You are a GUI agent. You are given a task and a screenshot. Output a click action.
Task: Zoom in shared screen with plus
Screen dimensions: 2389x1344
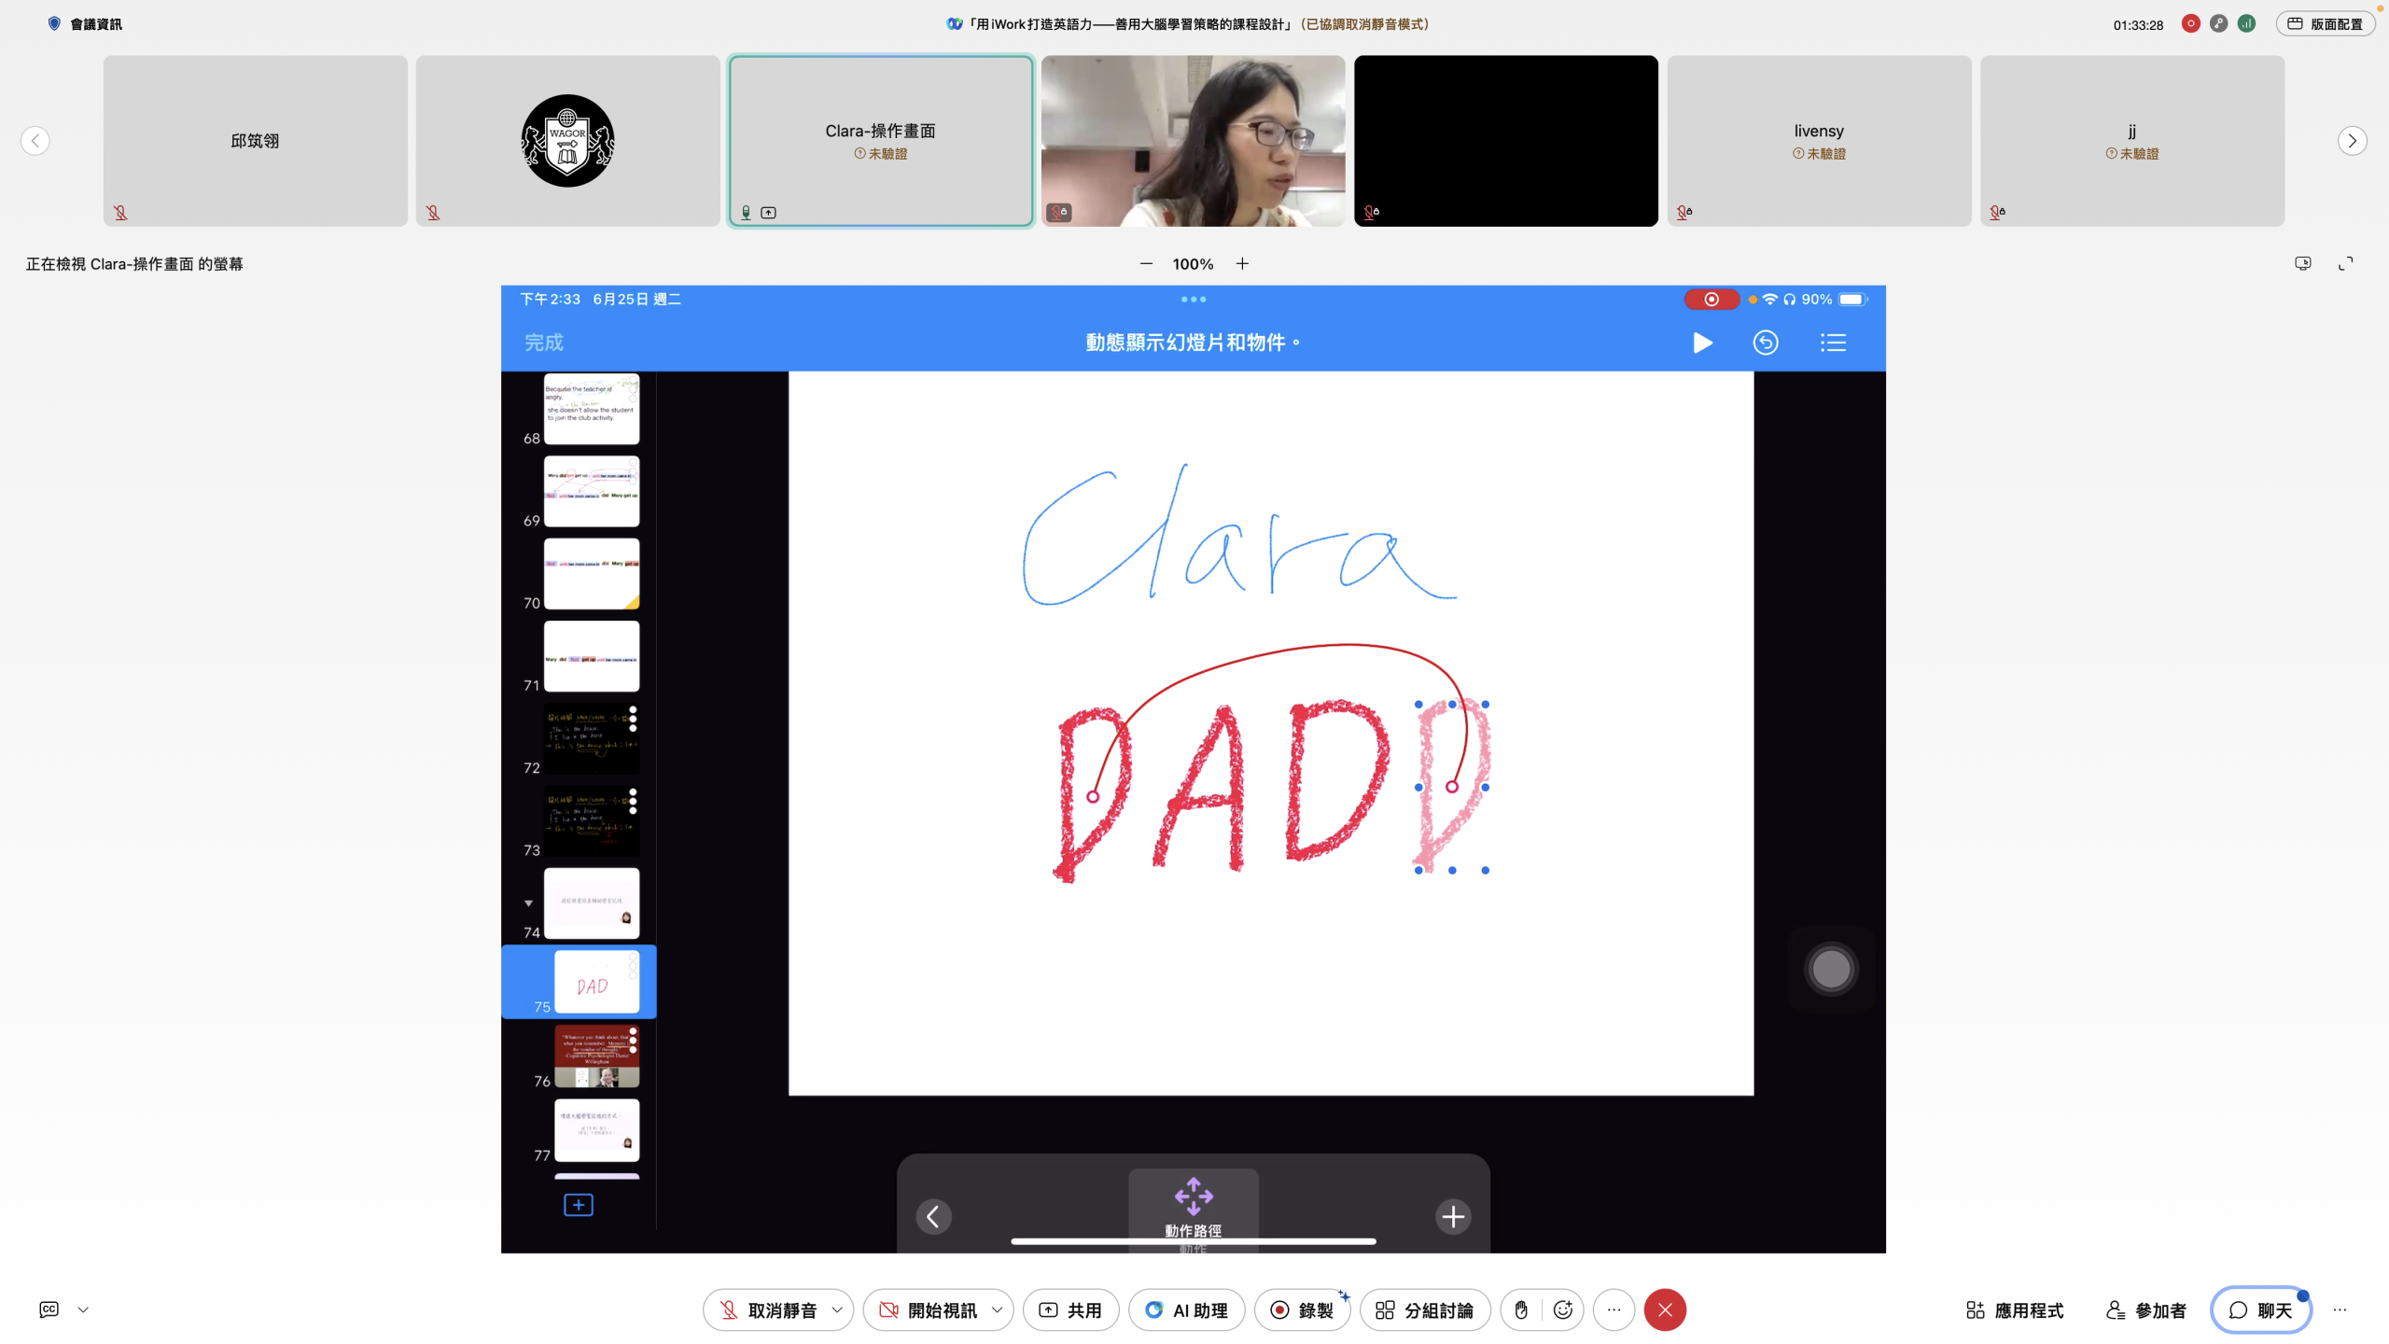click(x=1242, y=264)
